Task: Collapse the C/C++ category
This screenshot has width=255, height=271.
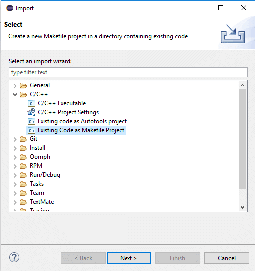Action: (15, 94)
